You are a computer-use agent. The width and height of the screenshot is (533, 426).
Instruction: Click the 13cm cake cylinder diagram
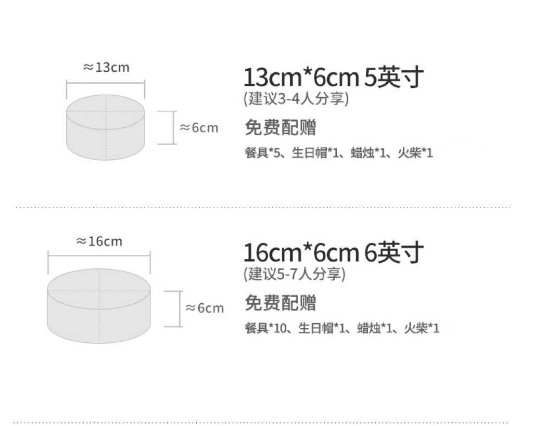pos(106,127)
